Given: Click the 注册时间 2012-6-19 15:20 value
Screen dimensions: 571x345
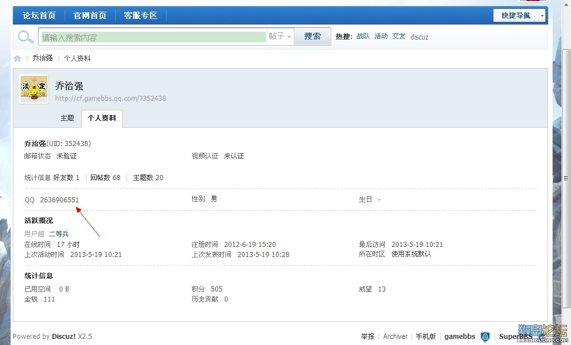Looking at the screenshot, I should (250, 245).
